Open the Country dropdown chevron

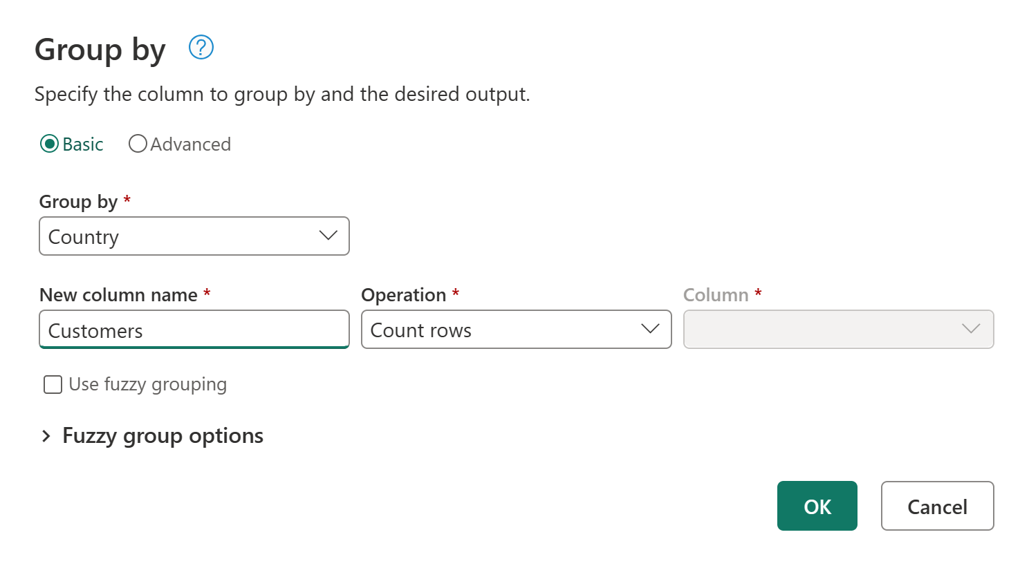click(328, 236)
